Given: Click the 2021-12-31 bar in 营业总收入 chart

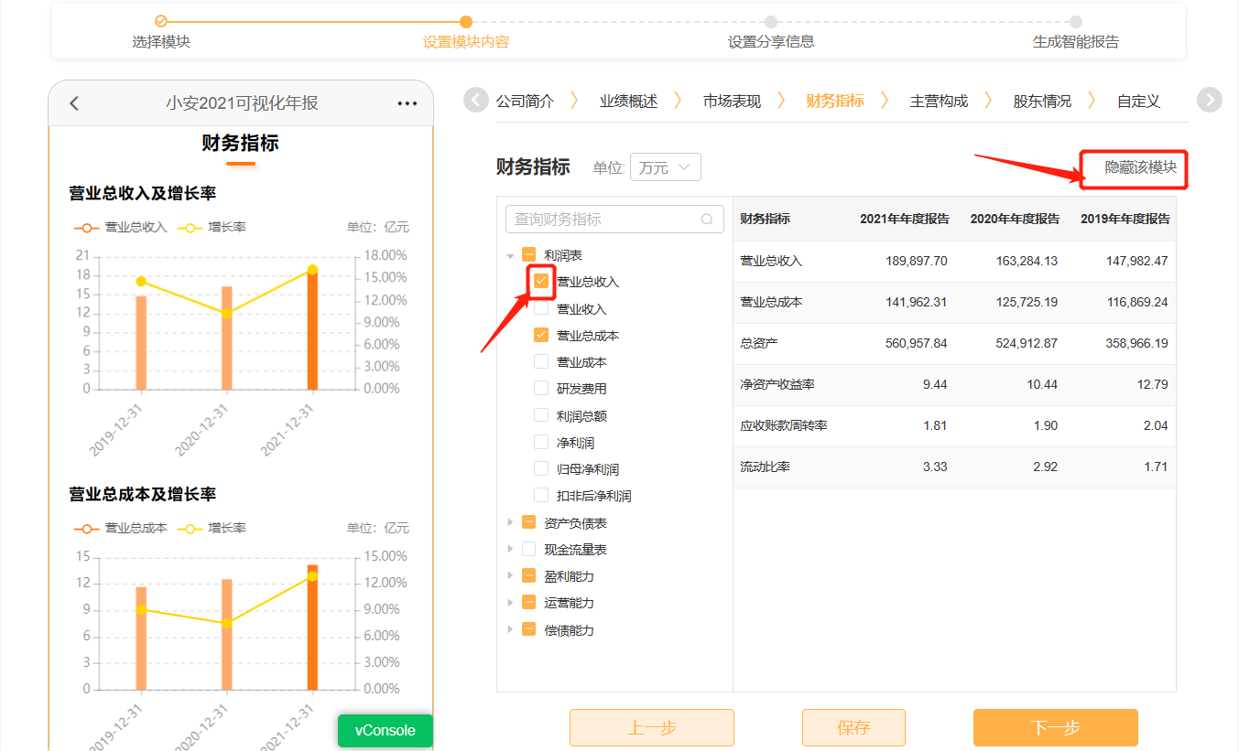Looking at the screenshot, I should [312, 329].
